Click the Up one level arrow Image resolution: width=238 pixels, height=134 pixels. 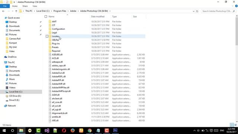[16, 11]
